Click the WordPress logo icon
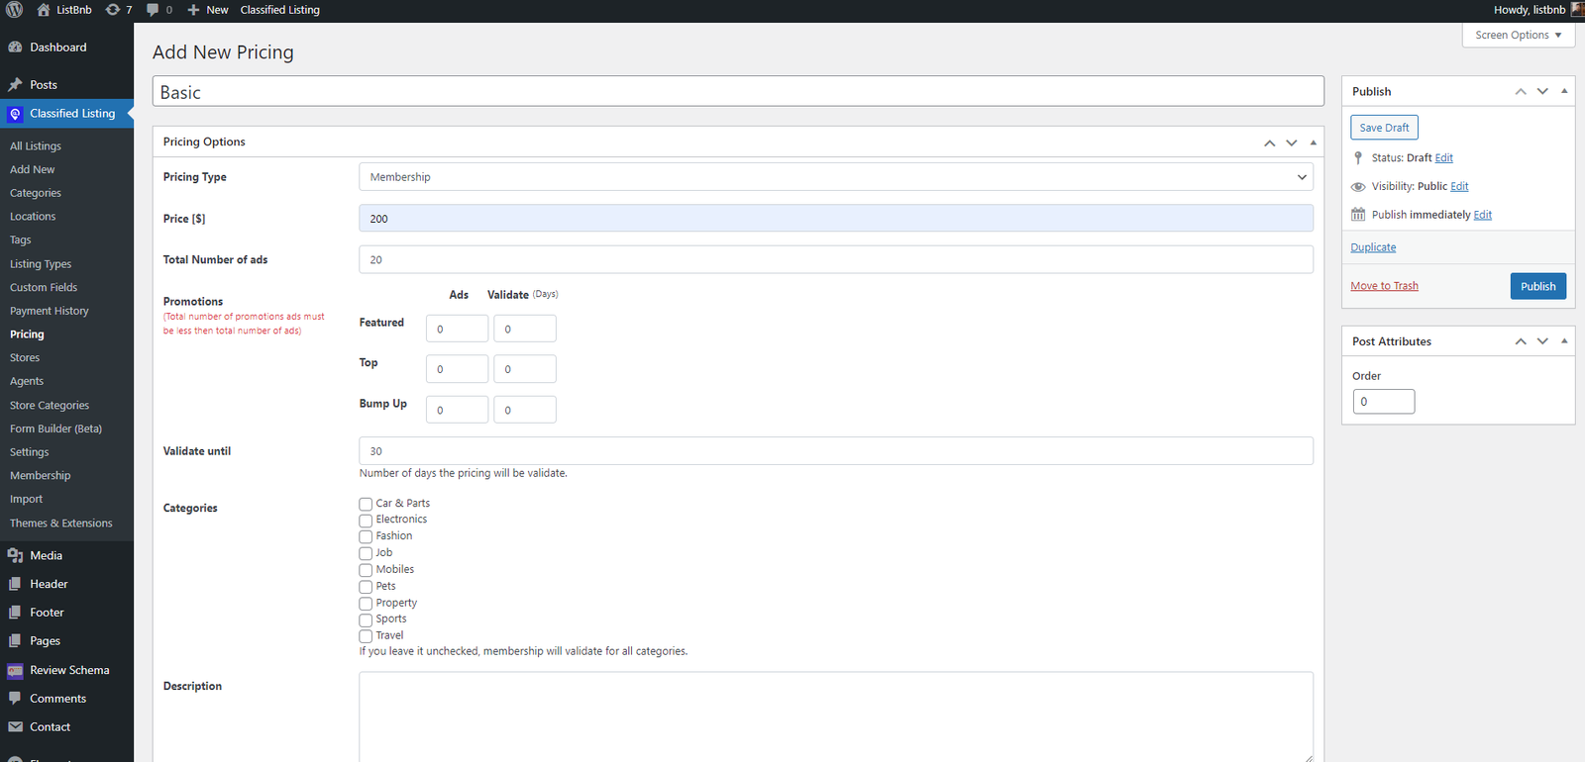This screenshot has height=762, width=1585. pos(15,10)
